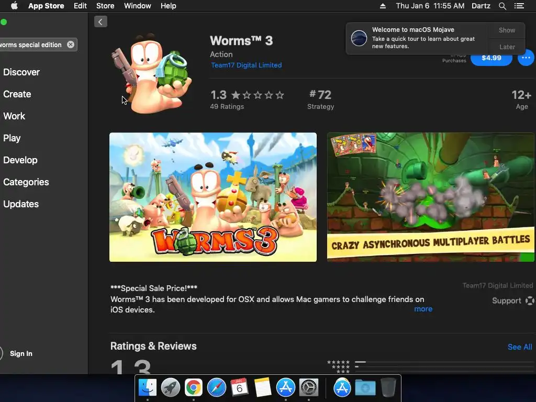Click the #72 Strategy ranking
The height and width of the screenshot is (402, 536).
321,99
